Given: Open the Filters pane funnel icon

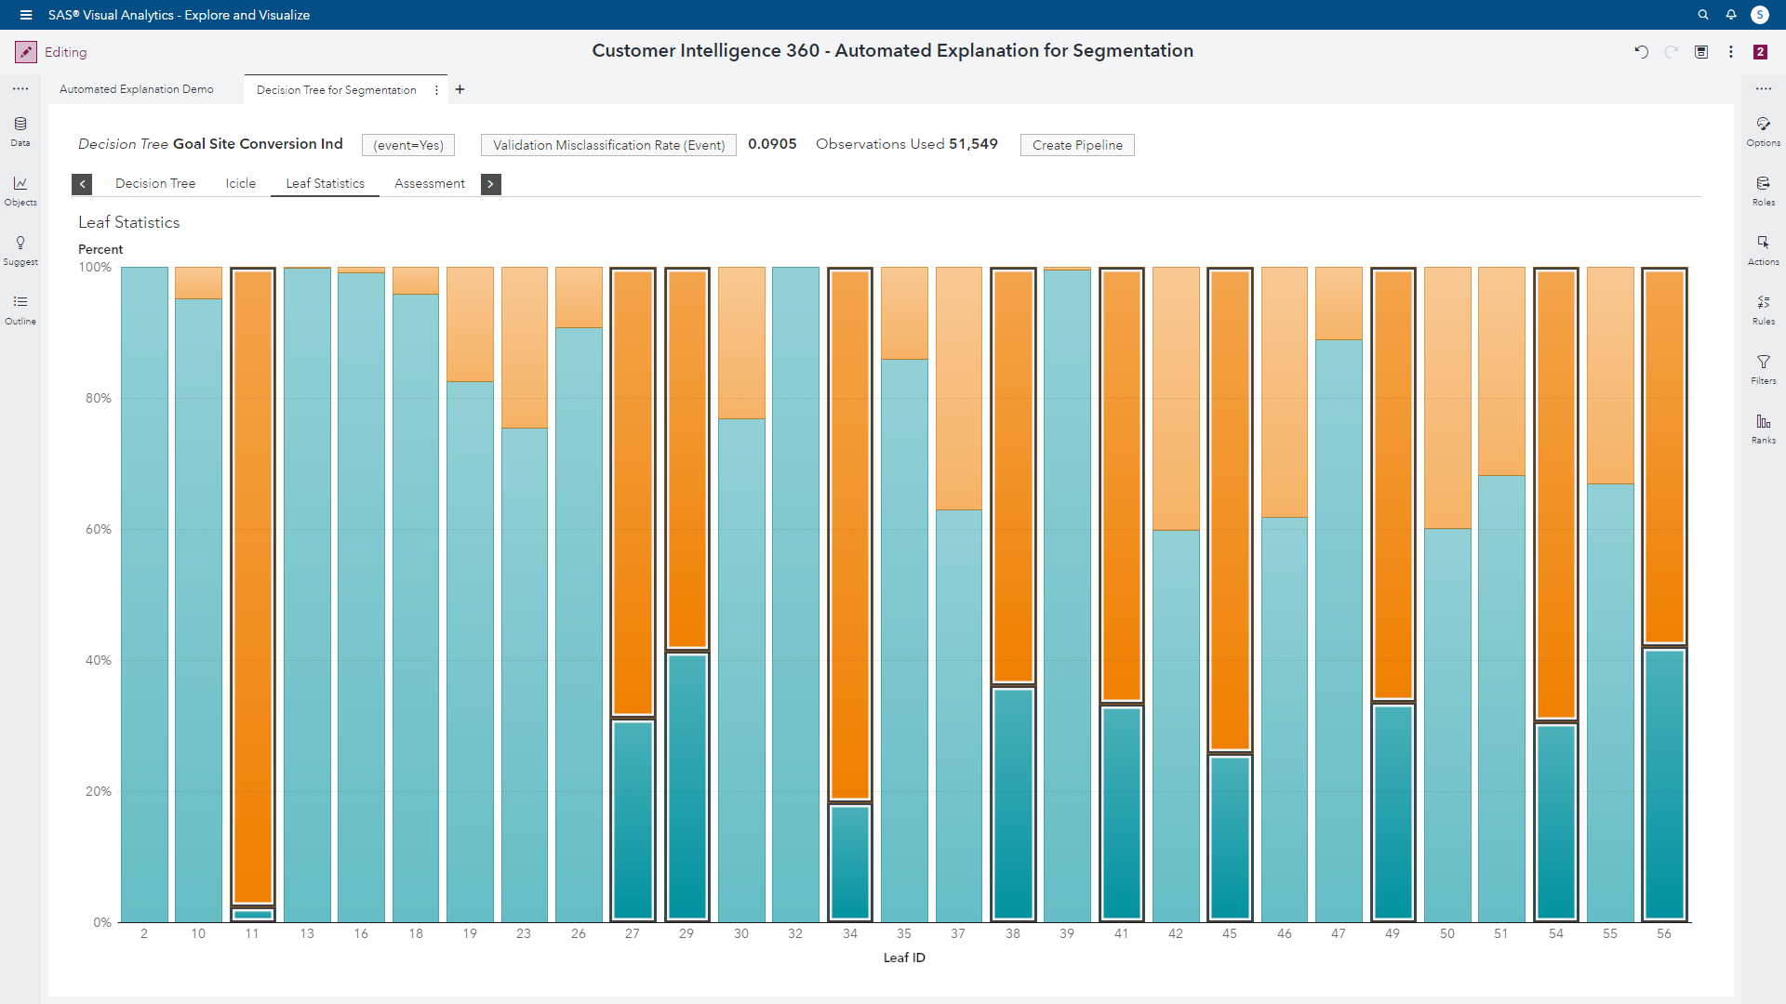Looking at the screenshot, I should tap(1763, 362).
